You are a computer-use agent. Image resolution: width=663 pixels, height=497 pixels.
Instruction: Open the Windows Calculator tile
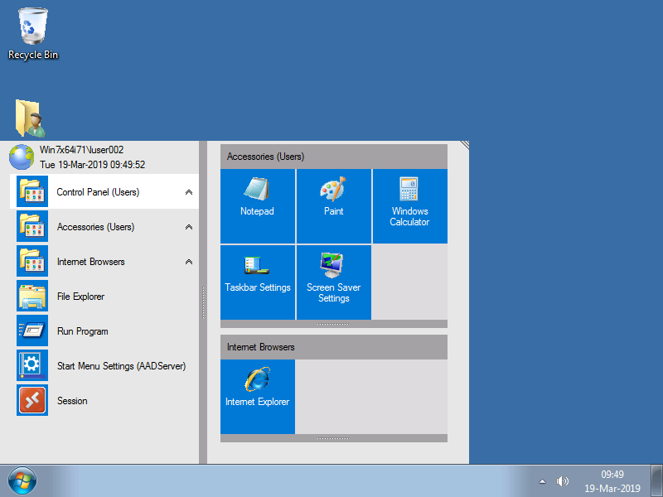[409, 205]
